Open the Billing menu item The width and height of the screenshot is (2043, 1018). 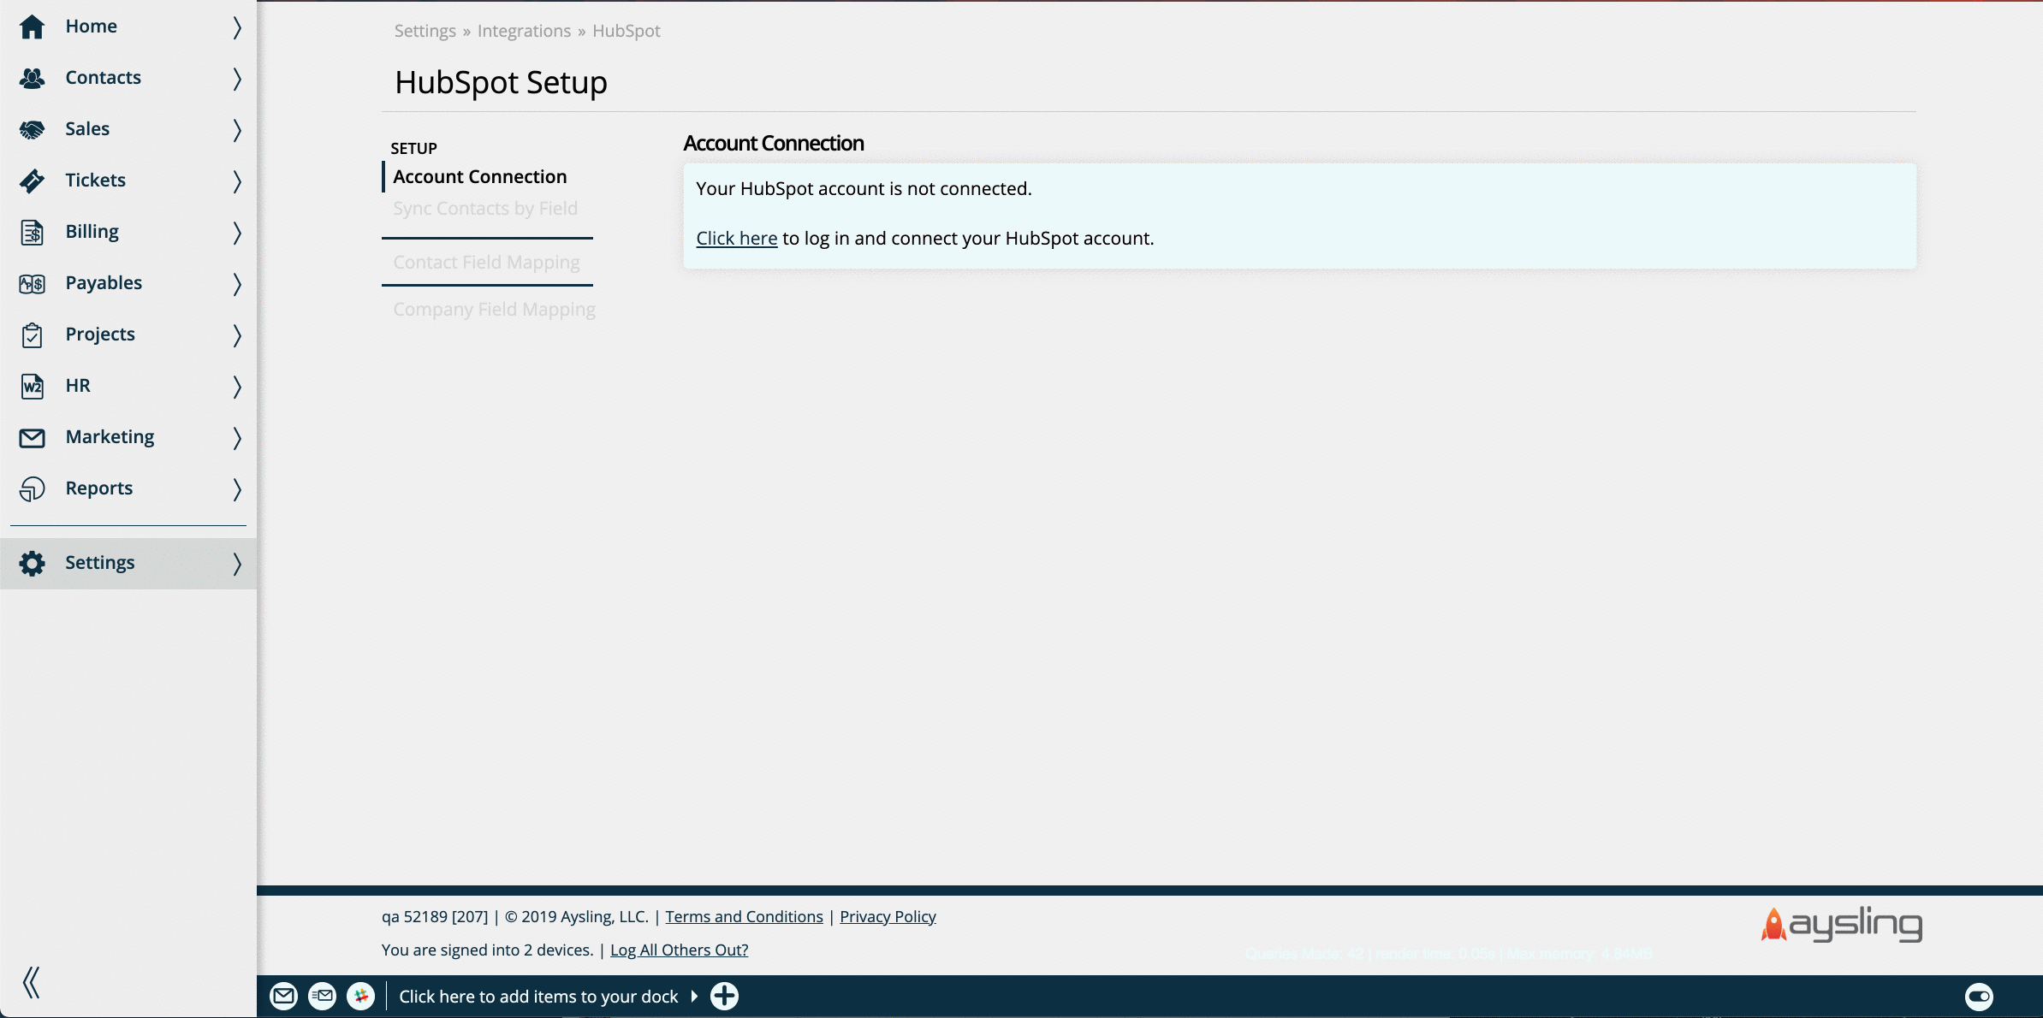point(128,232)
